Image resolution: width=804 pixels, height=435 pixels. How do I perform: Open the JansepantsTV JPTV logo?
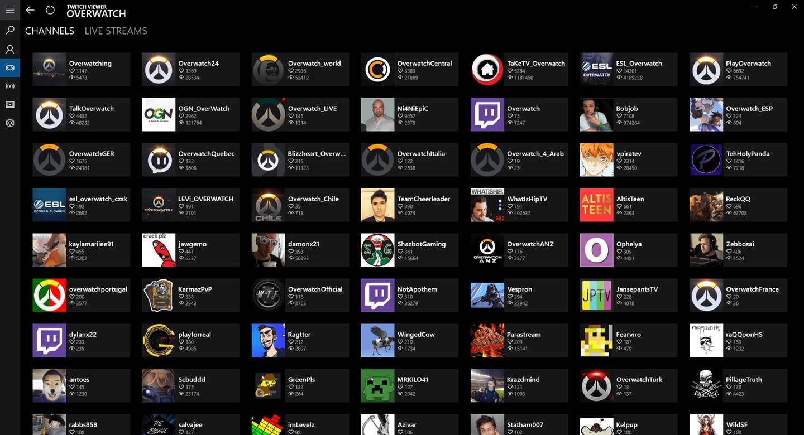pos(596,296)
